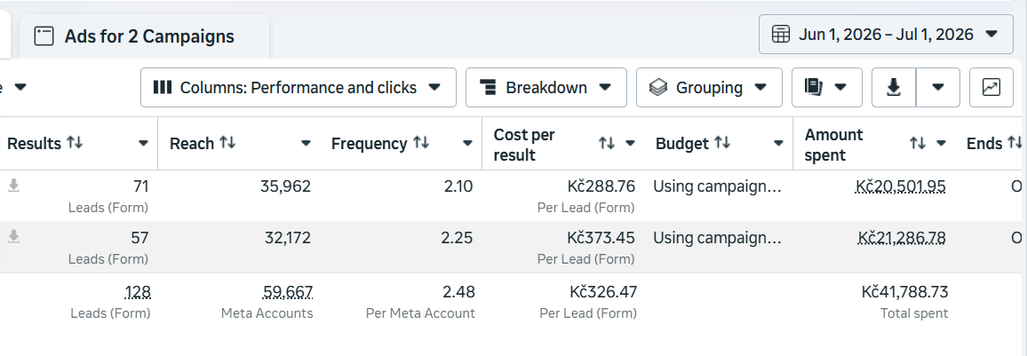Viewport: 1027px width, 356px height.
Task: Select the total spent Kč41,788.73
Action: click(904, 292)
